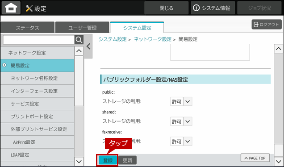Go to the home screen icon

(x=11, y=8)
